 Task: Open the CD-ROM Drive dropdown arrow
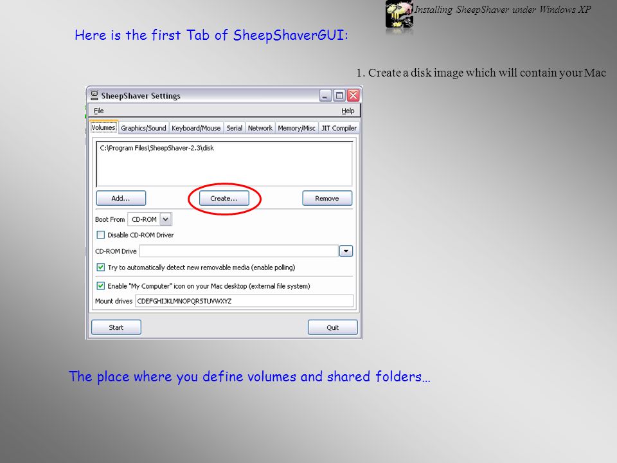click(x=346, y=251)
